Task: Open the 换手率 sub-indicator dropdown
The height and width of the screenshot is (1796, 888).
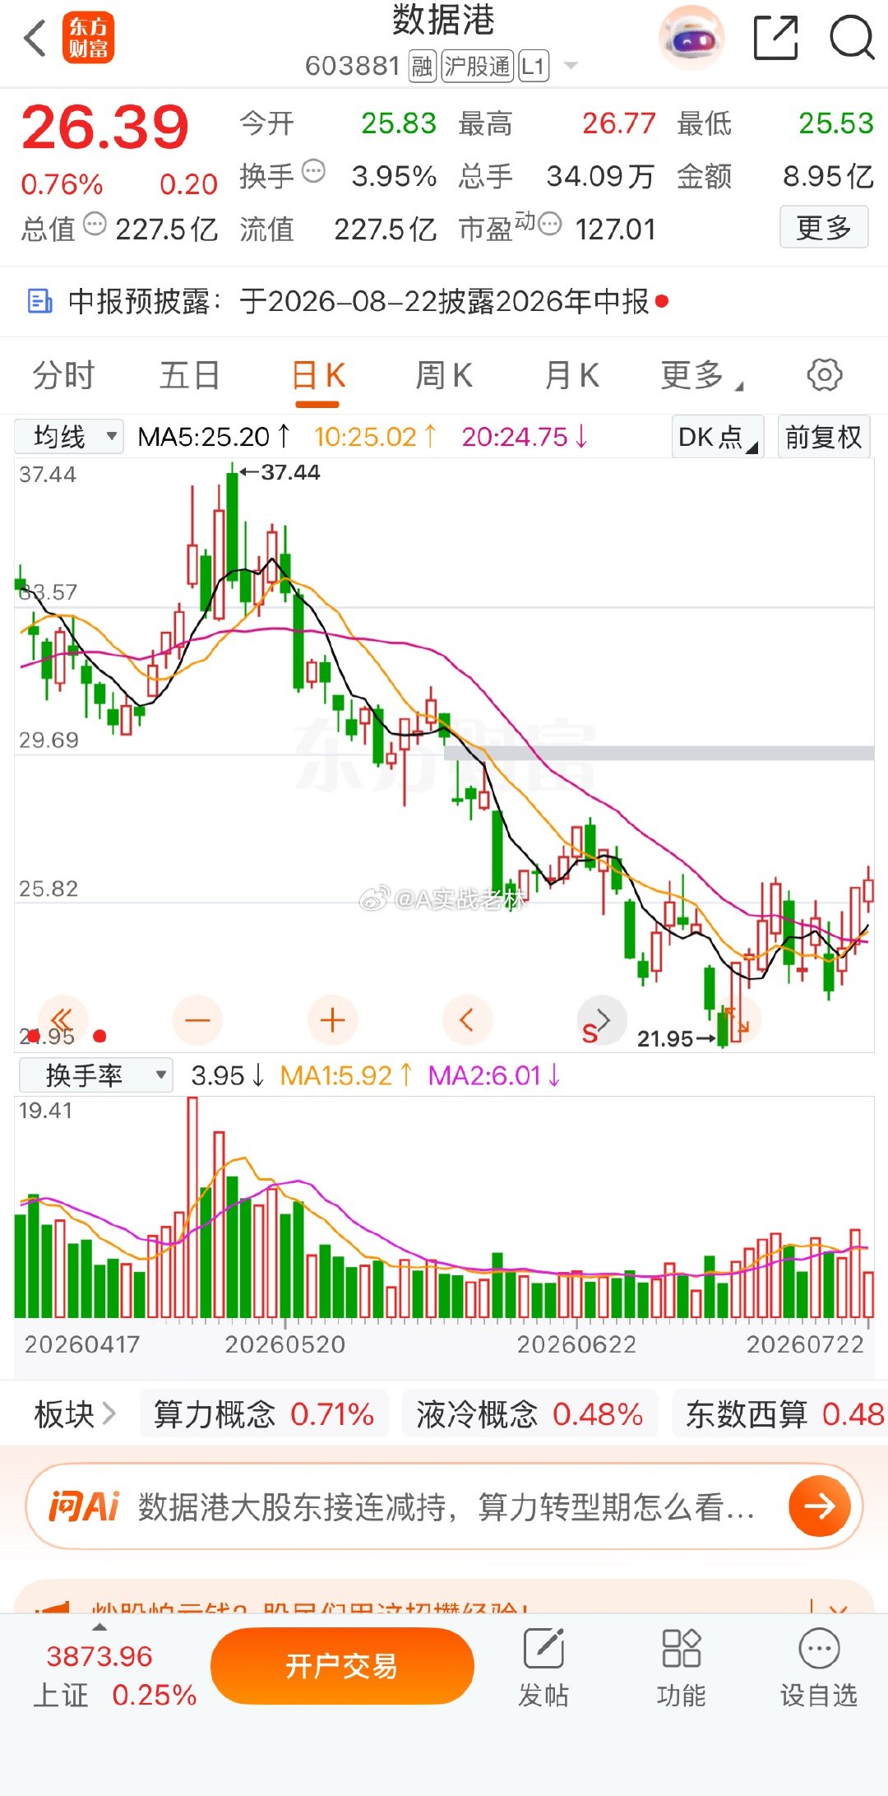Action: pos(95,1075)
